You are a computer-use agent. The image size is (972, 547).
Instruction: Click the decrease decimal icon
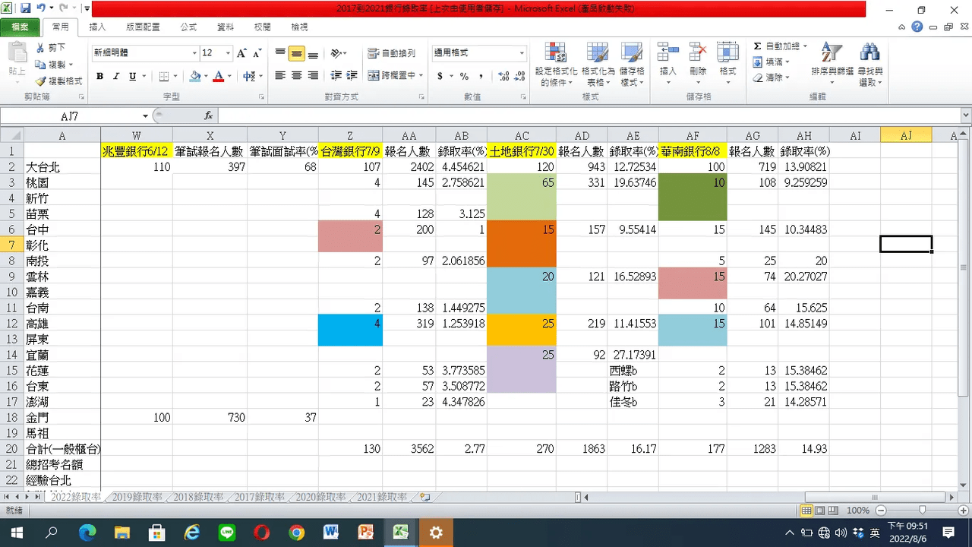(x=518, y=76)
